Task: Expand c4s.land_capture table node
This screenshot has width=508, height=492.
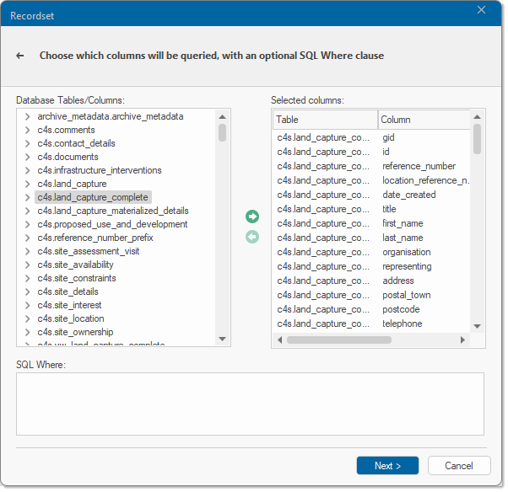Action: 28,184
